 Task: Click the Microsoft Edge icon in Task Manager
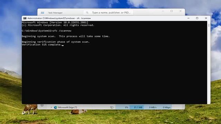coord(56,107)
